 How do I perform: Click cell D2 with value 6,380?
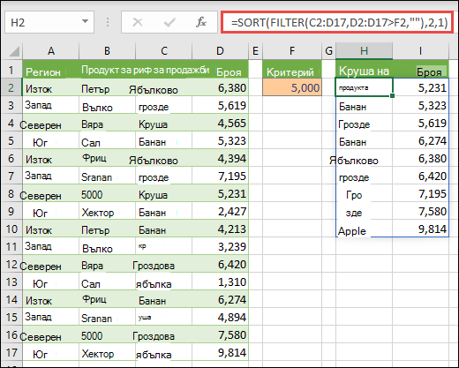click(220, 87)
